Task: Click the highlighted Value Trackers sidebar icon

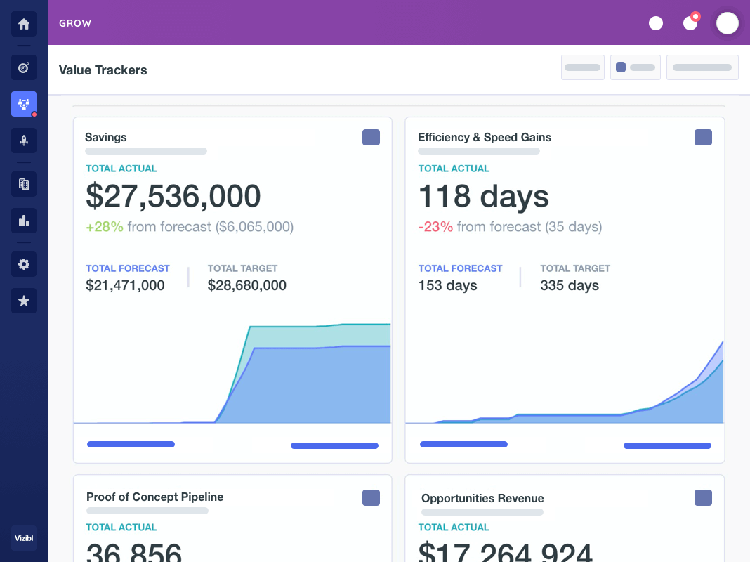Action: click(x=23, y=104)
